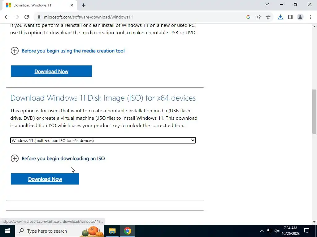Open the taskbar clock and date
This screenshot has width=317, height=237.
pyautogui.click(x=291, y=231)
